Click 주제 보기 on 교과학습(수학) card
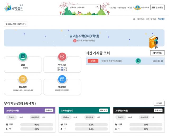169x136 pixels. click(x=49, y=110)
